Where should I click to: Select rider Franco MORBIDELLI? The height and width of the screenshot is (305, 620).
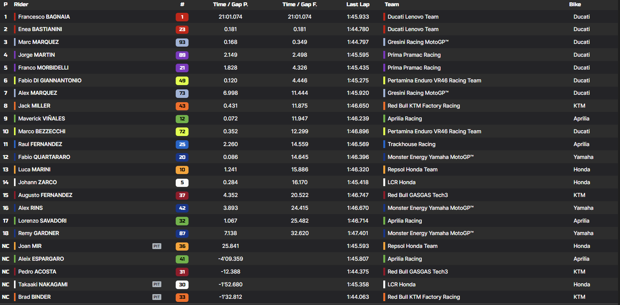pos(44,68)
